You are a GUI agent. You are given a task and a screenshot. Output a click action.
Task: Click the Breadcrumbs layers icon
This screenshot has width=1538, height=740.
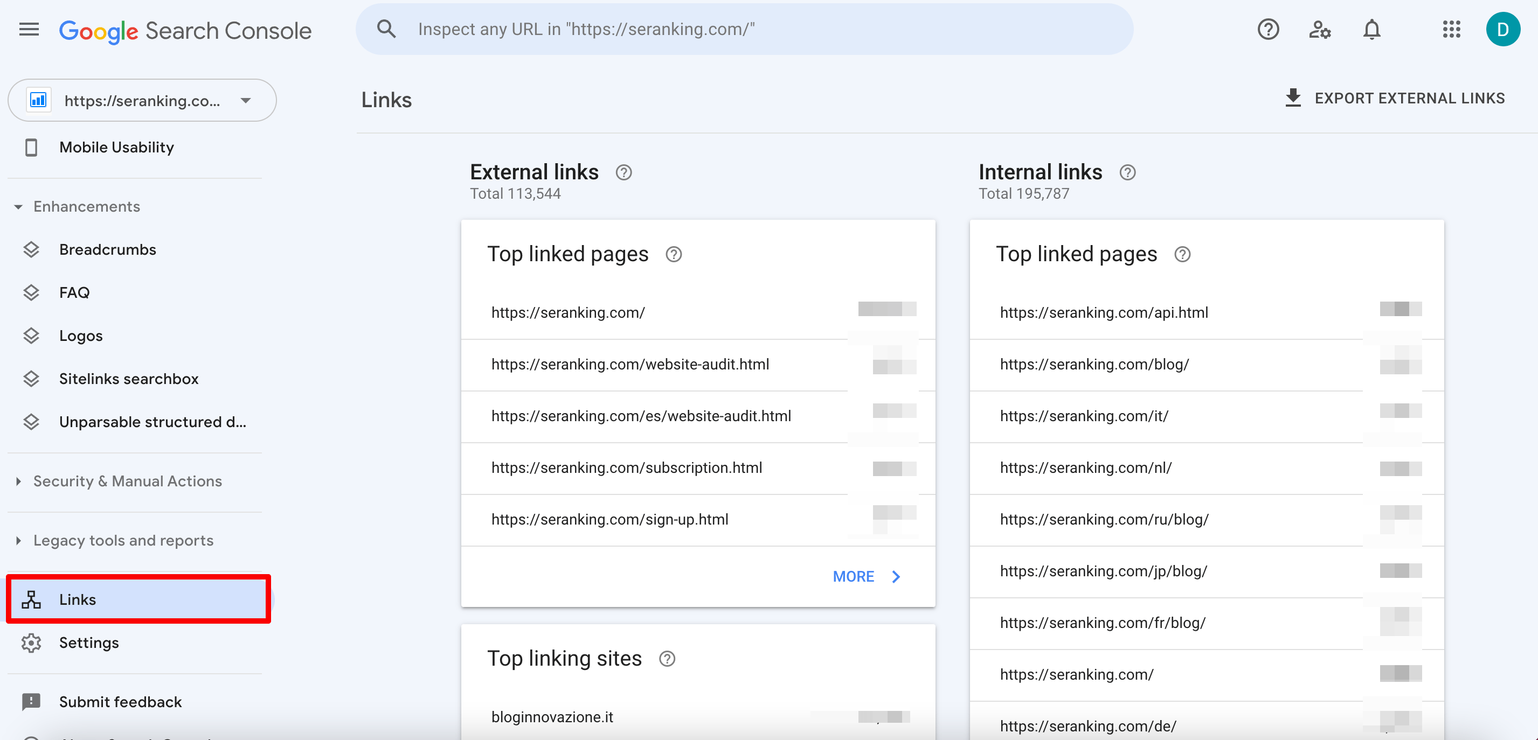(x=31, y=249)
